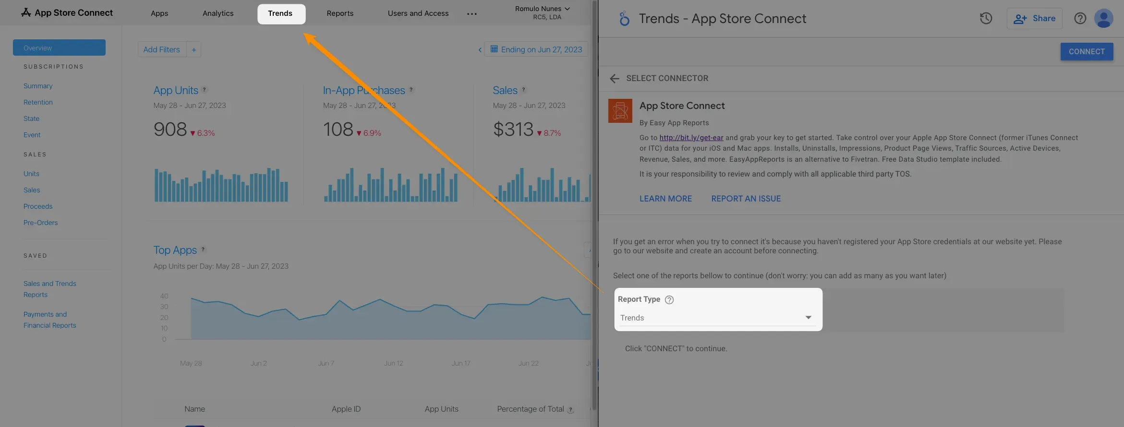Image resolution: width=1124 pixels, height=427 pixels.
Task: Open the Proceeds report
Action: click(x=38, y=206)
